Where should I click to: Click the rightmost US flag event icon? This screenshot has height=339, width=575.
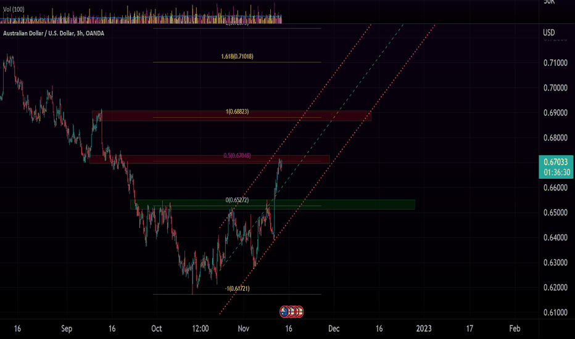pos(300,311)
